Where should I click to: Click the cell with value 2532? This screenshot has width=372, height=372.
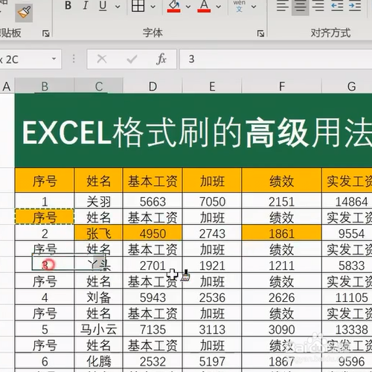pyautogui.click(x=153, y=361)
